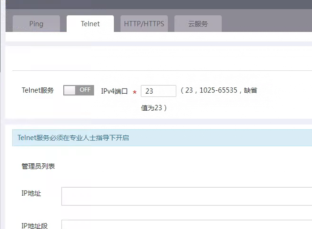
Task: Click the 值为23 hint text
Action: pos(153,108)
